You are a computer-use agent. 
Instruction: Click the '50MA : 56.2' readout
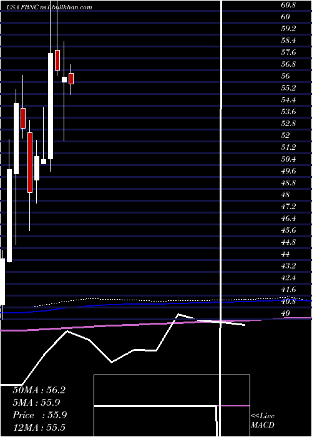tap(39, 390)
